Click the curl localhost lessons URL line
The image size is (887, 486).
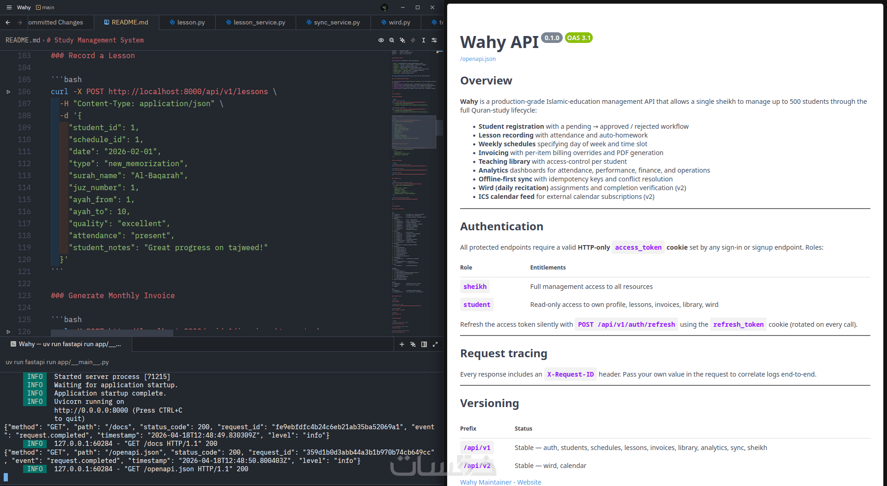(164, 91)
